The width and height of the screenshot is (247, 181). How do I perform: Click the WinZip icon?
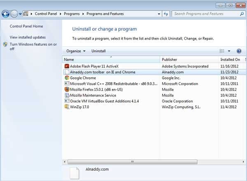[x=67, y=107]
